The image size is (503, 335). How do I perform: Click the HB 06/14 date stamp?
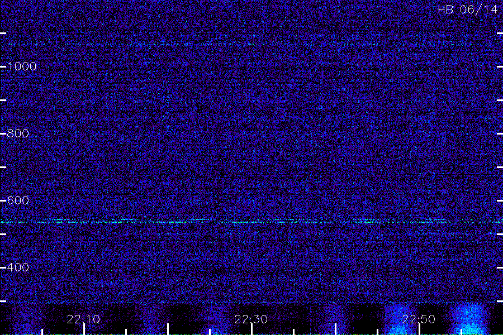point(468,9)
